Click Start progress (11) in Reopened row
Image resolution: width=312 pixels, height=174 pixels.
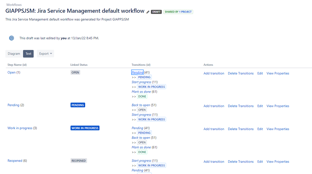[141, 161]
